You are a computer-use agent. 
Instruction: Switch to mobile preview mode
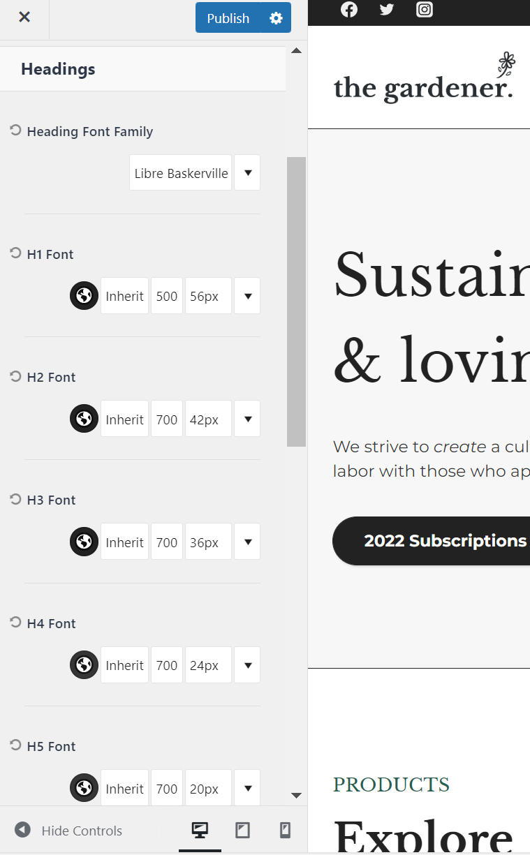pos(285,830)
